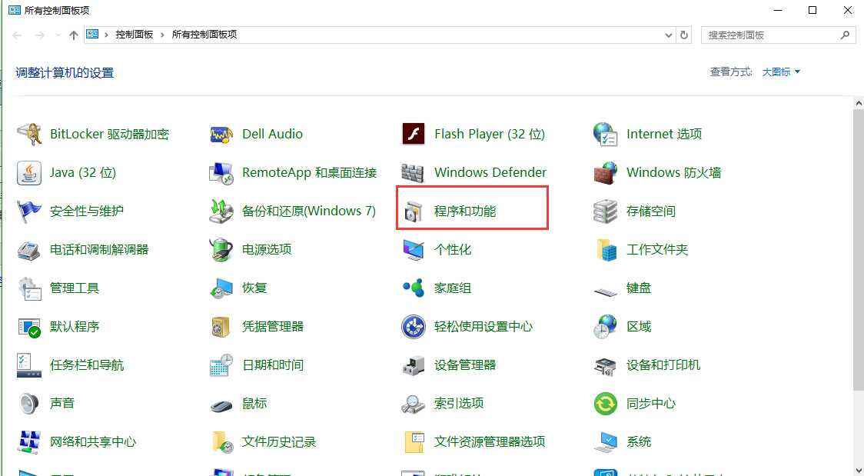Open the Flash Player (32 位) icon

tap(414, 134)
